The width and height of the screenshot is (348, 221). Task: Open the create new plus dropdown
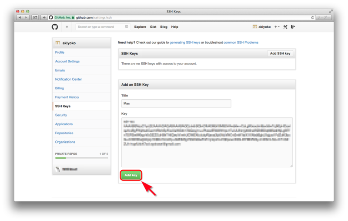(277, 27)
